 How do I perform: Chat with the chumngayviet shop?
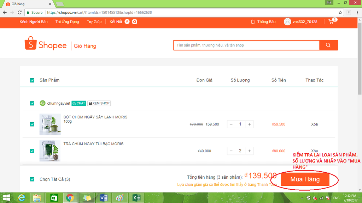pos(79,103)
